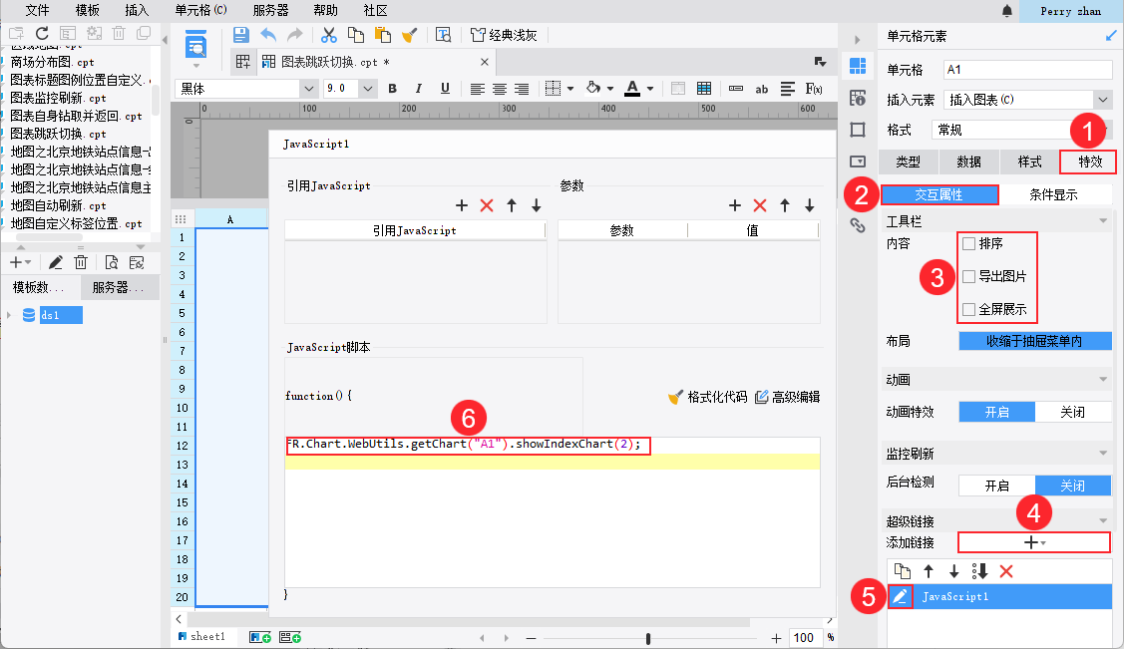The width and height of the screenshot is (1124, 649).
Task: Align text to the right
Action: pyautogui.click(x=522, y=89)
